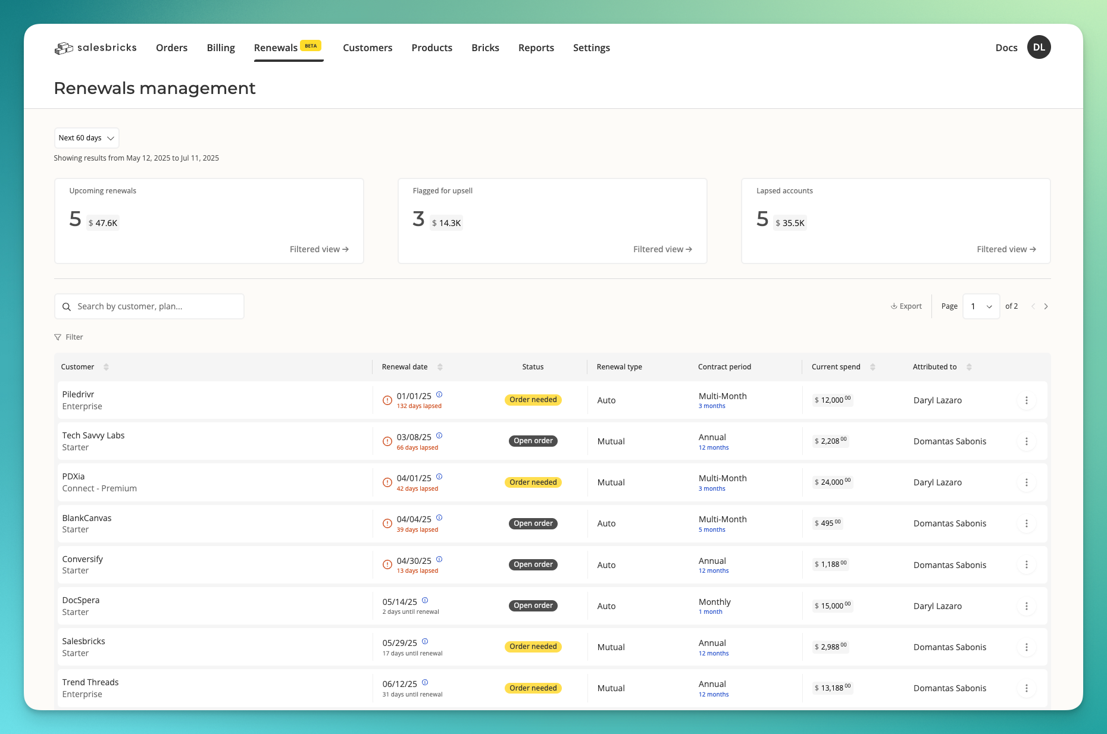Open the Settings tab
Image resolution: width=1107 pixels, height=734 pixels.
tap(591, 48)
